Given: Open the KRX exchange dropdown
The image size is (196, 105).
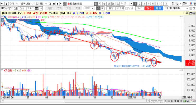Looking at the screenshot, I should point(93,8).
